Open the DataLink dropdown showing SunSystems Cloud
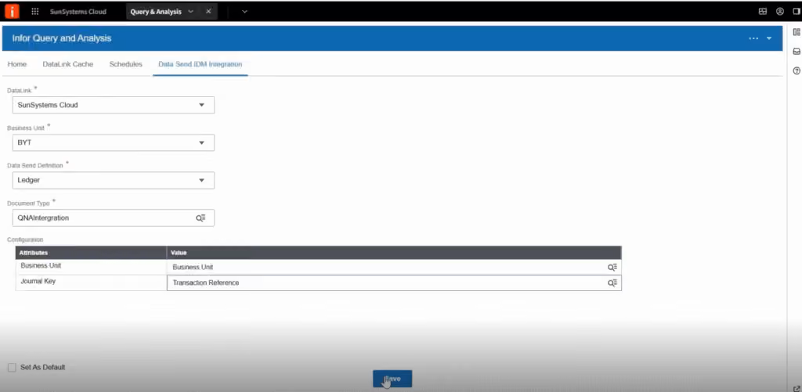802x392 pixels. pos(113,105)
